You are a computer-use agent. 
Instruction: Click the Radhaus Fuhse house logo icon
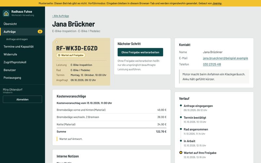(x=6, y=13)
